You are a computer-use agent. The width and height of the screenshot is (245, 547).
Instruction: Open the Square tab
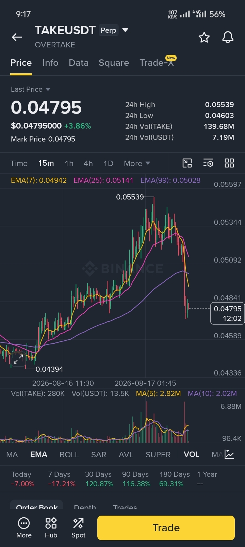pyautogui.click(x=114, y=63)
